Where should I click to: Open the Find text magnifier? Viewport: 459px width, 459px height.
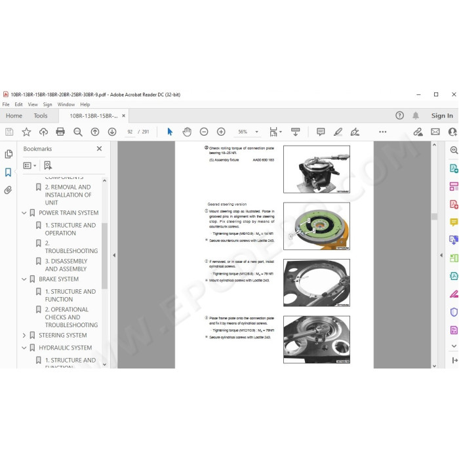77,132
